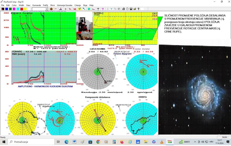Open Firefox from the taskbar
The image size is (231, 146).
coord(122,142)
